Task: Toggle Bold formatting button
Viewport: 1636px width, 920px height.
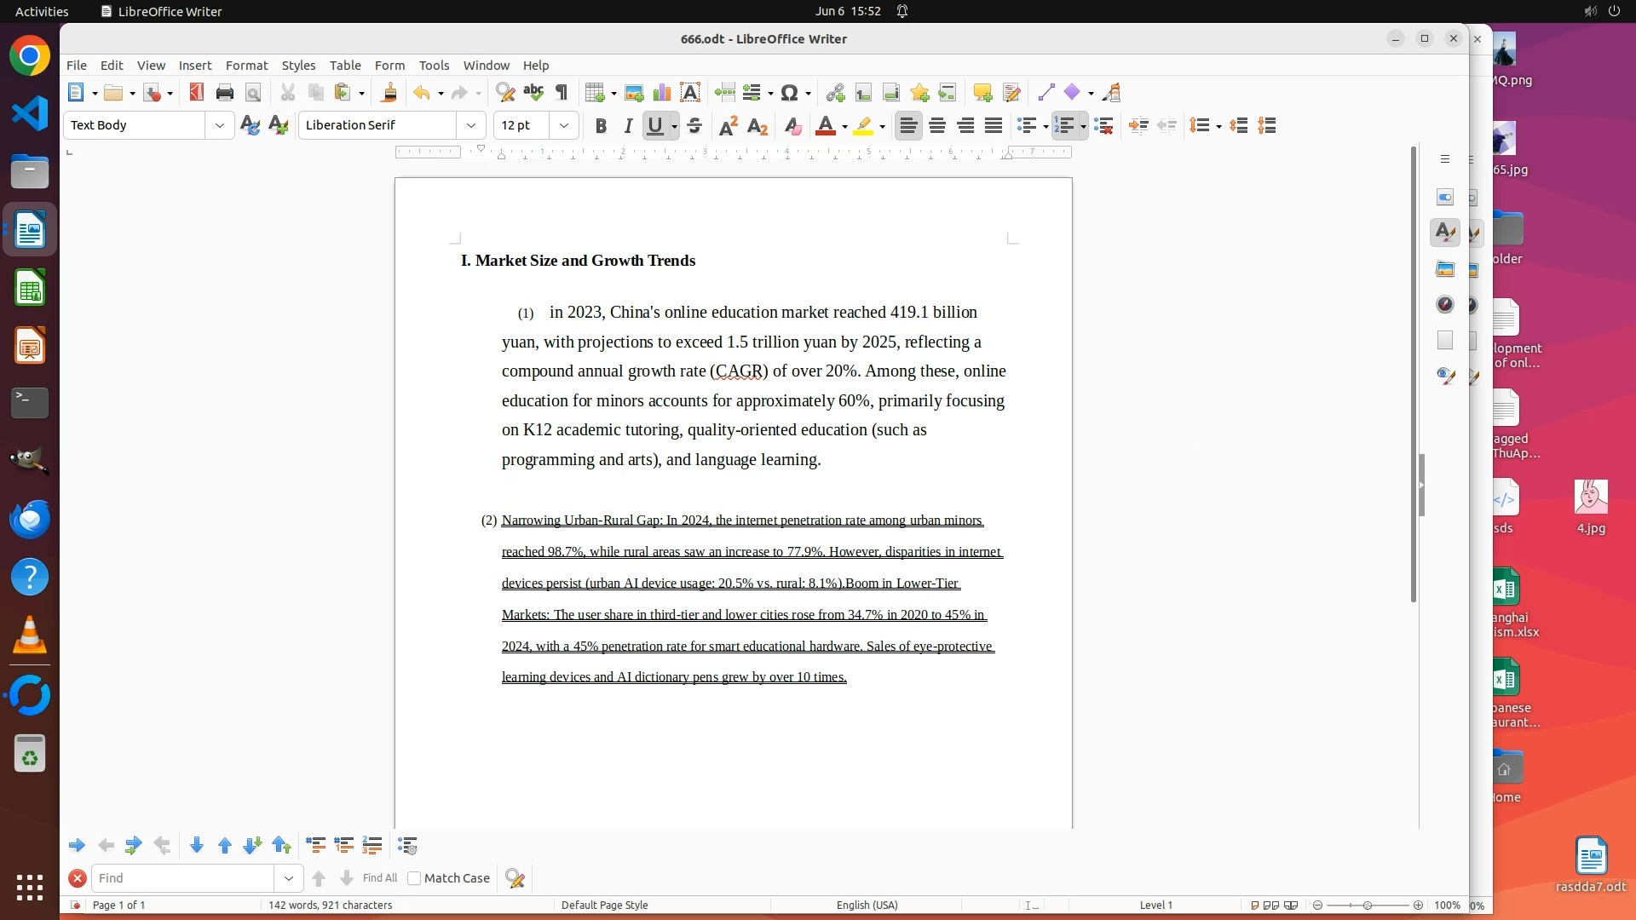Action: pos(601,126)
